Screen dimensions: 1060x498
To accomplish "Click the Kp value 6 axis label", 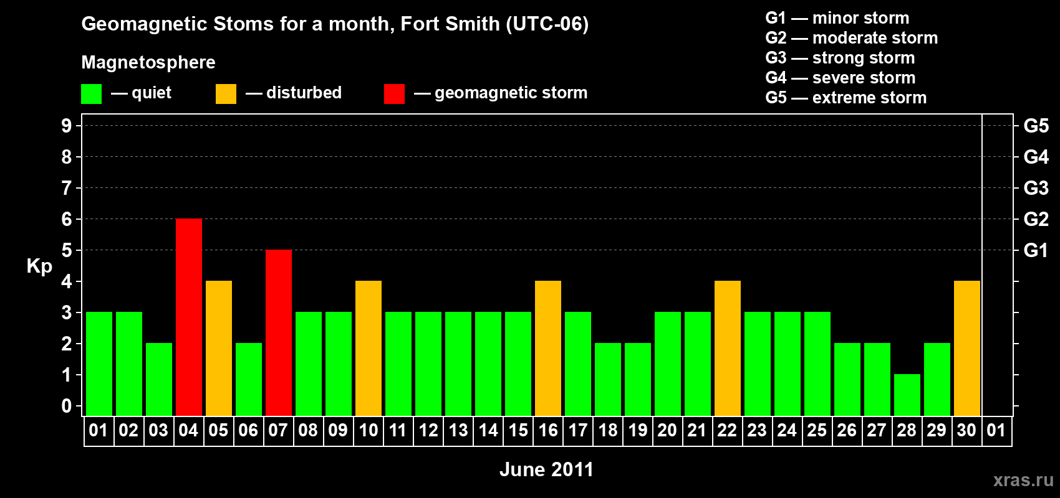I will [67, 219].
